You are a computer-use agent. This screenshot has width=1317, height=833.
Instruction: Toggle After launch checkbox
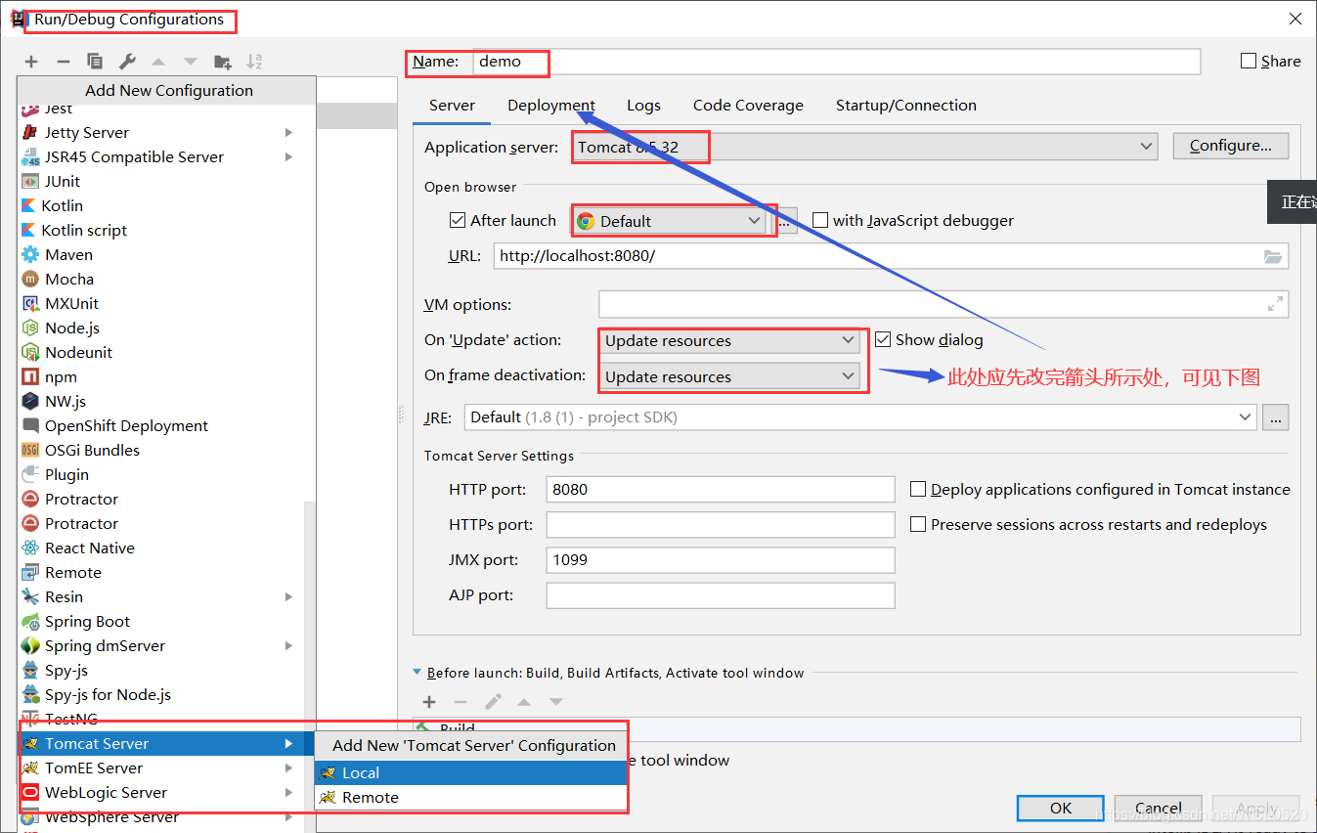pyautogui.click(x=458, y=220)
